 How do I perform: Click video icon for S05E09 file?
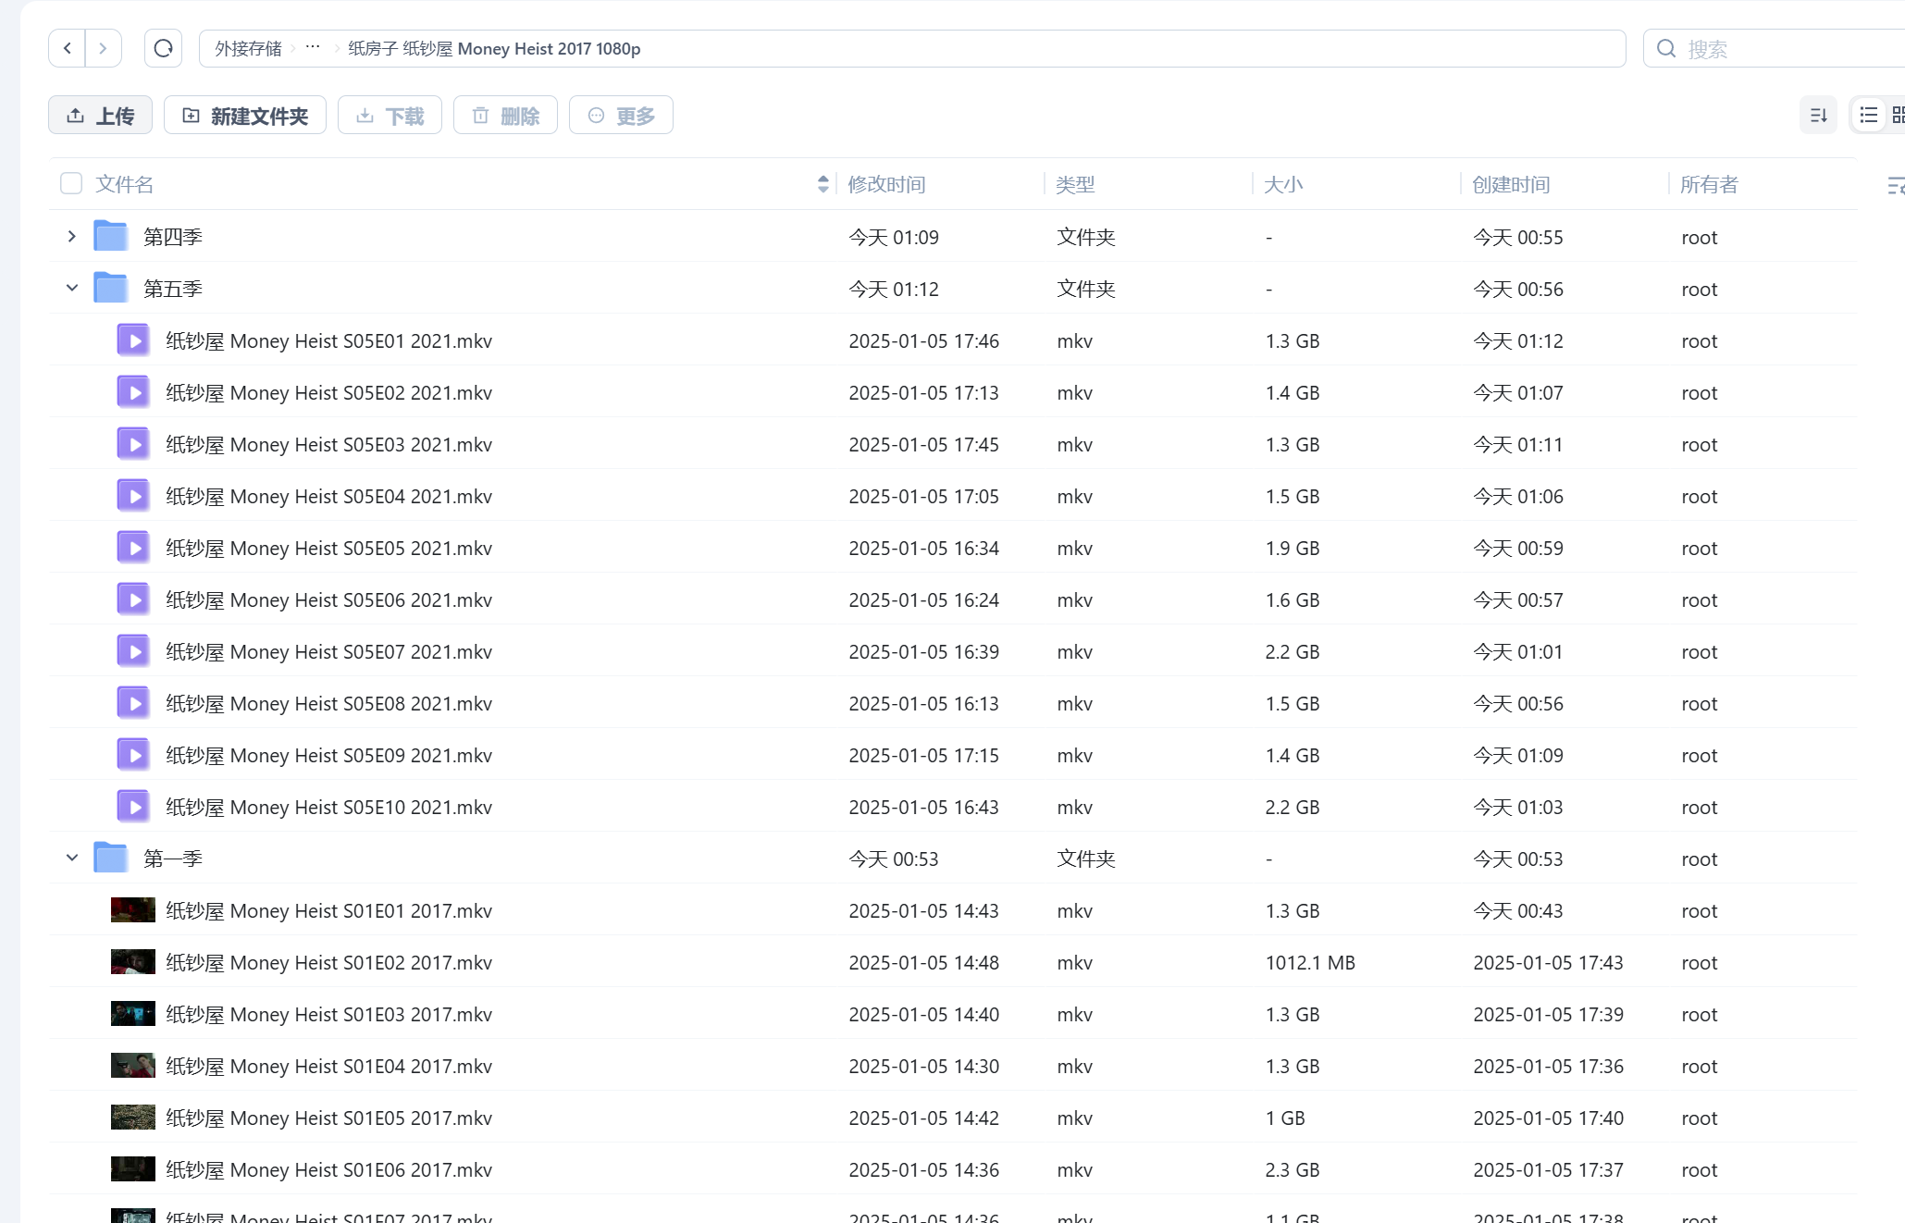point(133,755)
